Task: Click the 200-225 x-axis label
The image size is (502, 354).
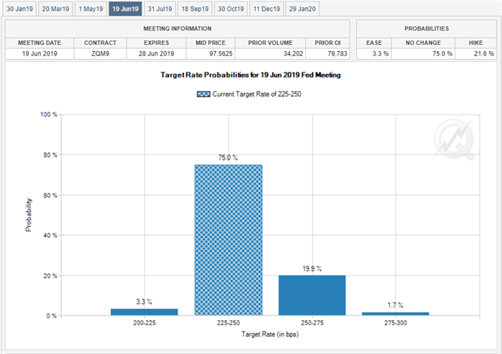Action: (x=144, y=323)
